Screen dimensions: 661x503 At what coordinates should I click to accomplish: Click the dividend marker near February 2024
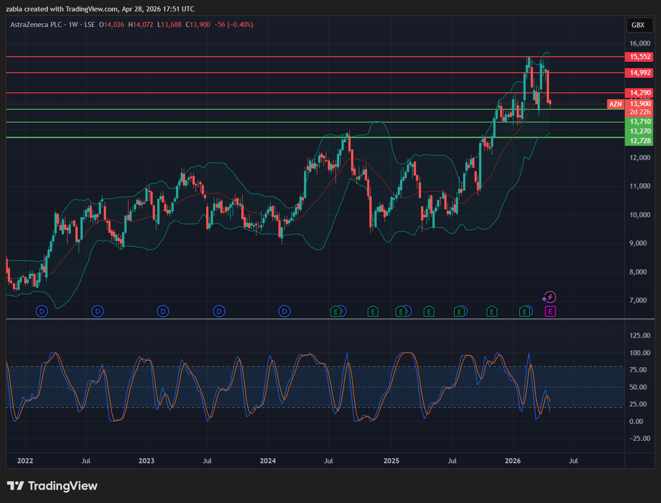tap(284, 311)
